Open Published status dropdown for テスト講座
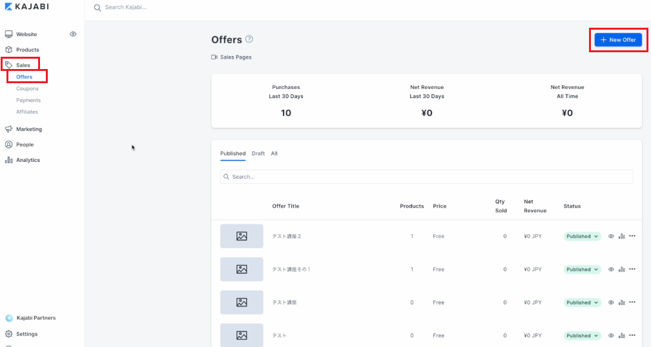 582,302
